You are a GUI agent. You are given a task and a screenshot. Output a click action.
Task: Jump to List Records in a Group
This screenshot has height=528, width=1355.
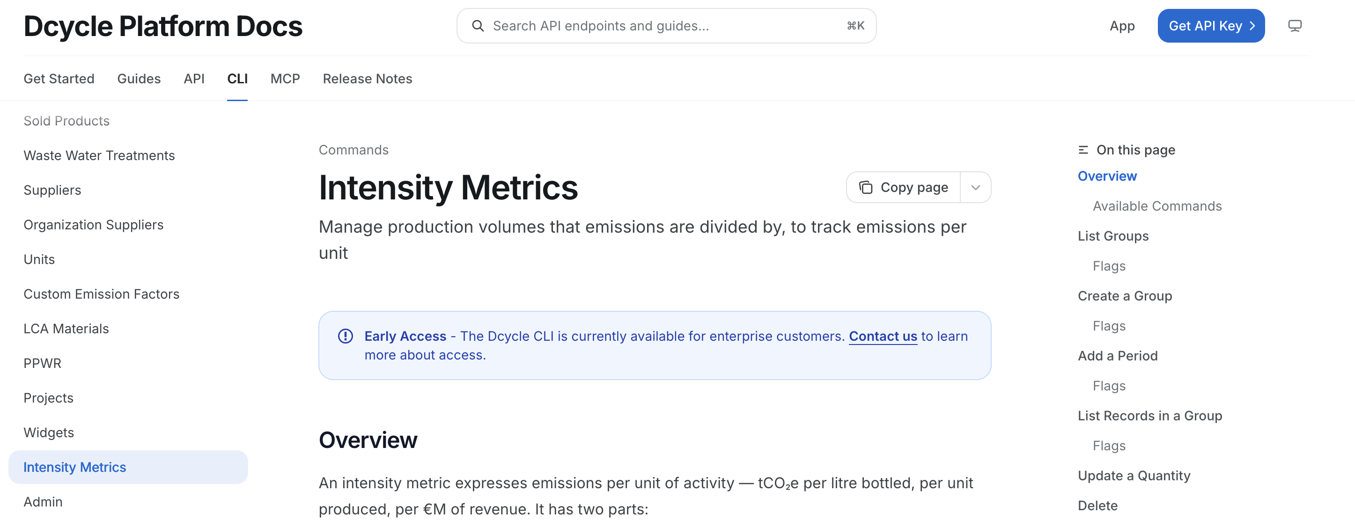(1150, 416)
